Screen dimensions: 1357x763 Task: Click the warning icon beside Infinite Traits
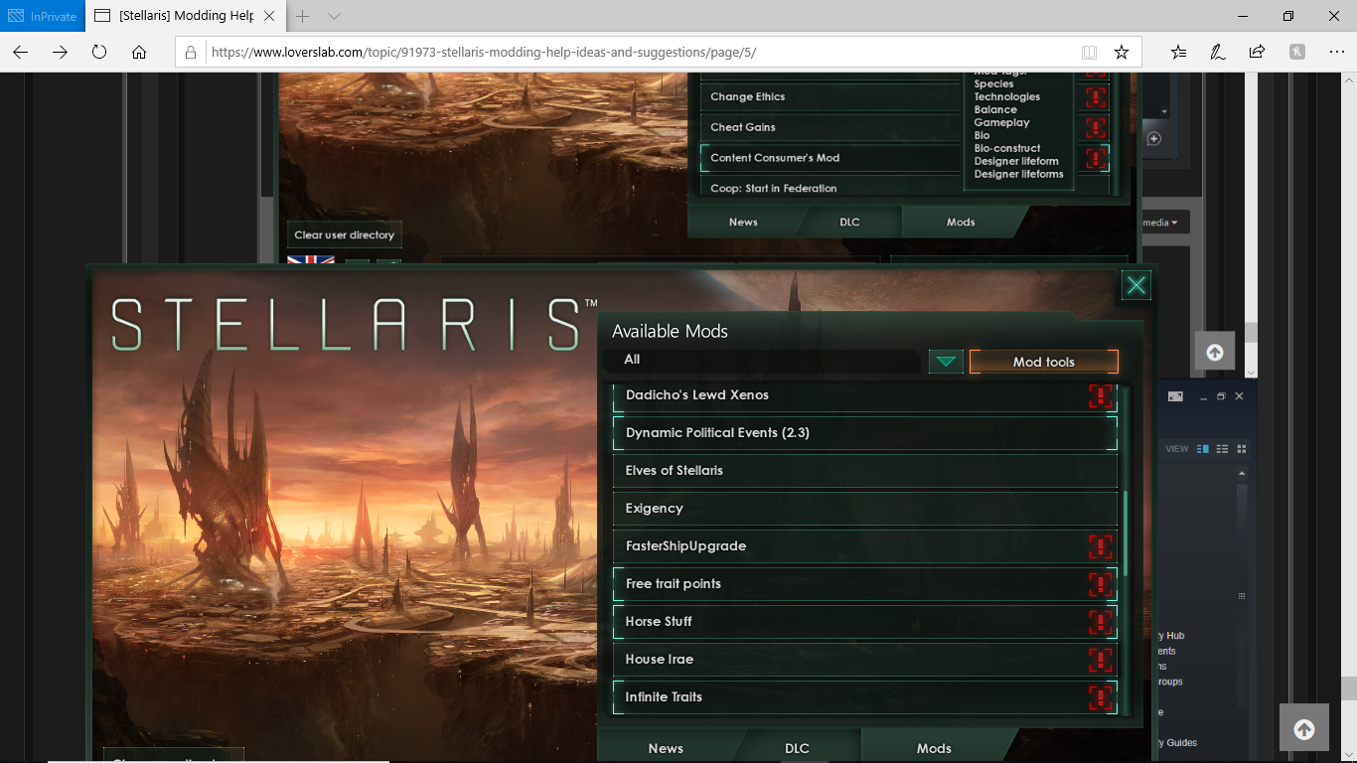(1101, 697)
